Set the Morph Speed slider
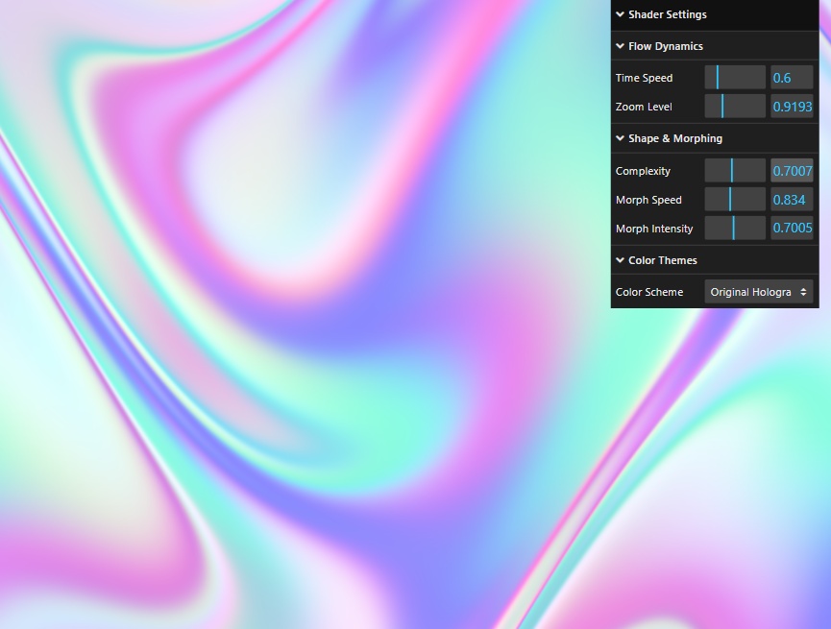The image size is (831, 629). [735, 200]
